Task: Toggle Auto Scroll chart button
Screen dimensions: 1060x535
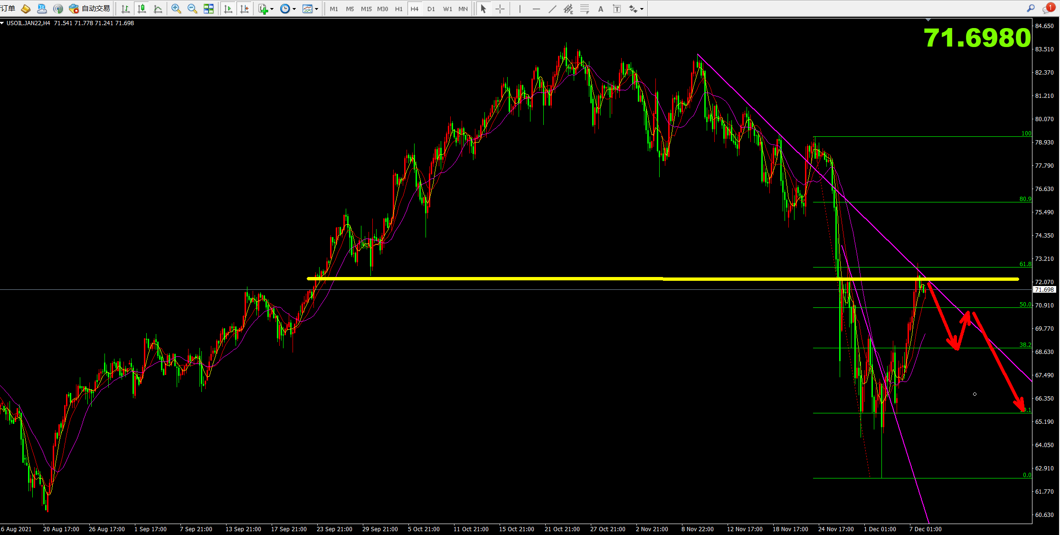Action: coord(228,9)
